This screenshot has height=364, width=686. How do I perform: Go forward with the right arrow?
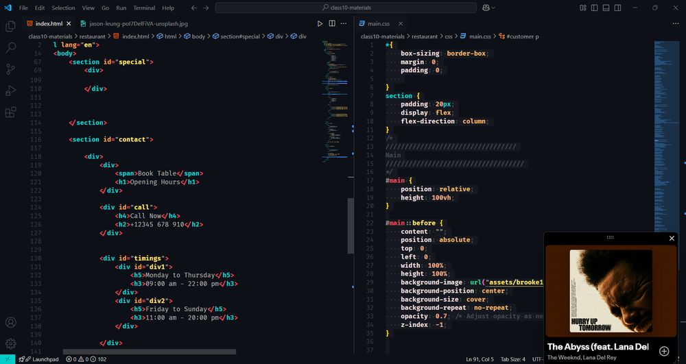pyautogui.click(x=206, y=8)
